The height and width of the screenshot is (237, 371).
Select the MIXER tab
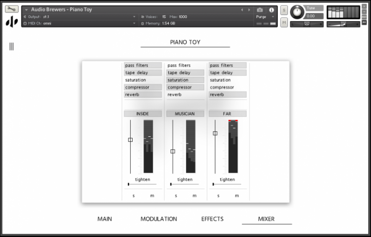pos(266,219)
